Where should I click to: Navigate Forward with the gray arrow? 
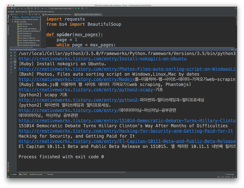click(x=45, y=8)
